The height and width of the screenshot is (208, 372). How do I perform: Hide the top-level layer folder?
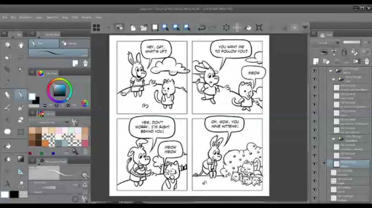tap(315, 71)
